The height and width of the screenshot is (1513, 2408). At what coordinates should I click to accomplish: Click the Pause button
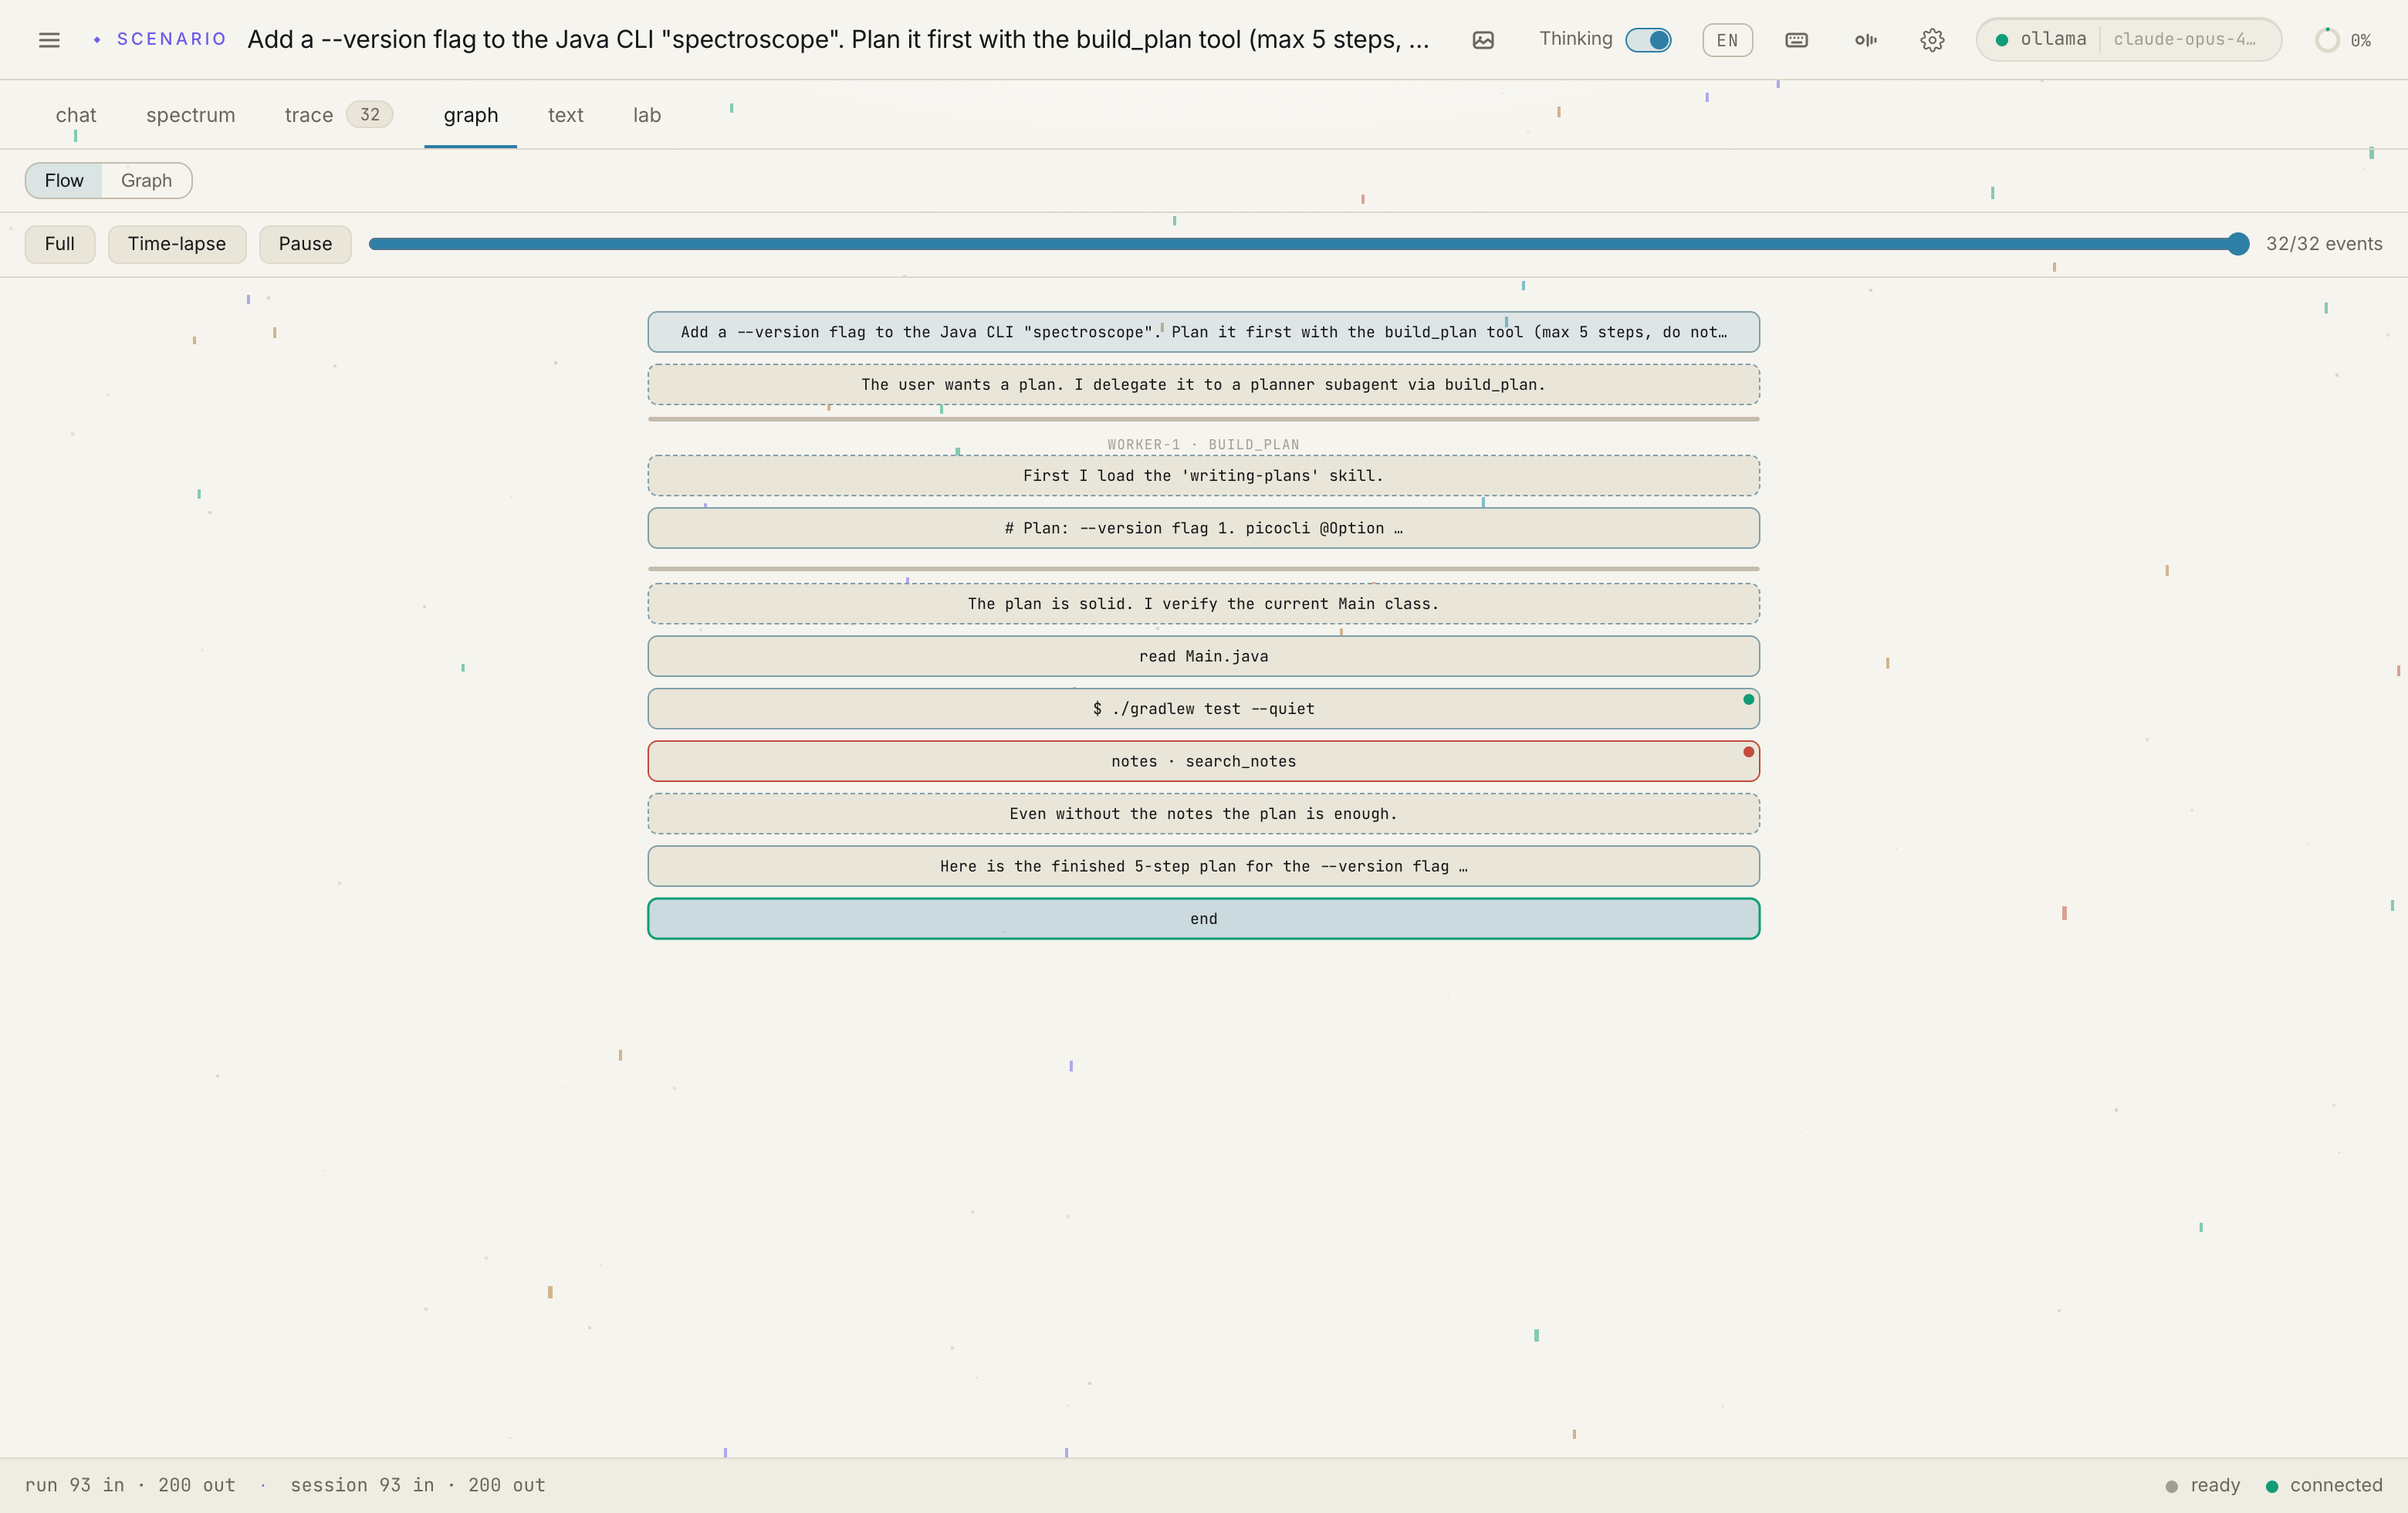point(305,244)
